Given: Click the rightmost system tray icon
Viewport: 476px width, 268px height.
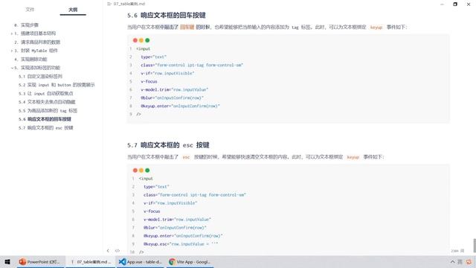Looking at the screenshot, I should [x=469, y=261].
